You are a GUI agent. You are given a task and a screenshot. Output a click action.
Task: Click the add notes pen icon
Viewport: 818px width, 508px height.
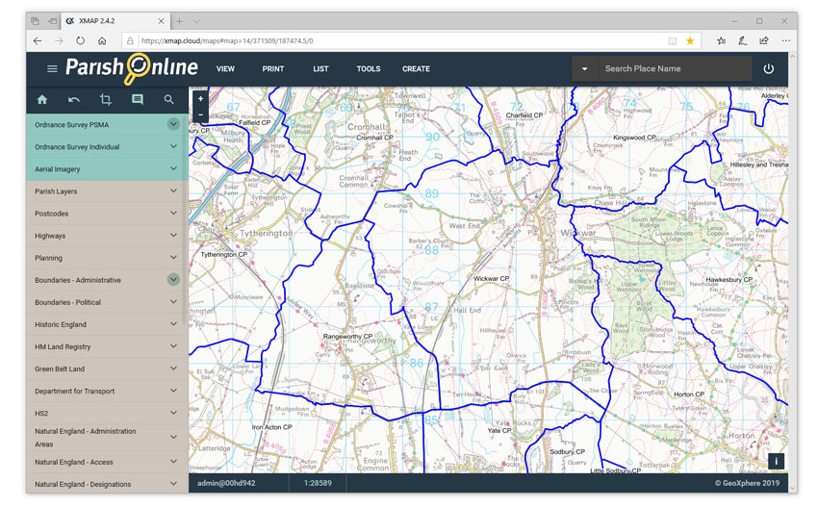coord(742,40)
